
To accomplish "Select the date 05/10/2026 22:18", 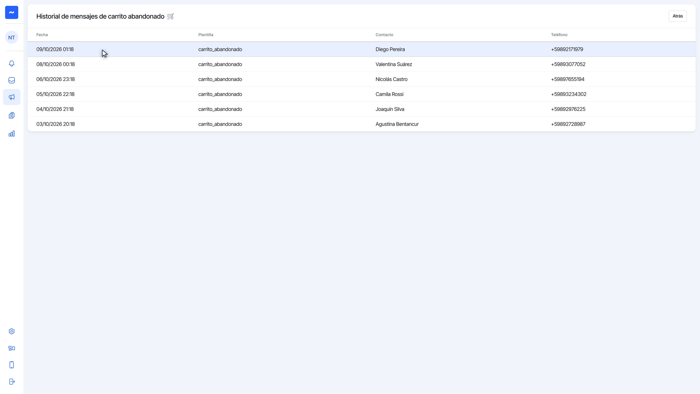I will tap(55, 94).
